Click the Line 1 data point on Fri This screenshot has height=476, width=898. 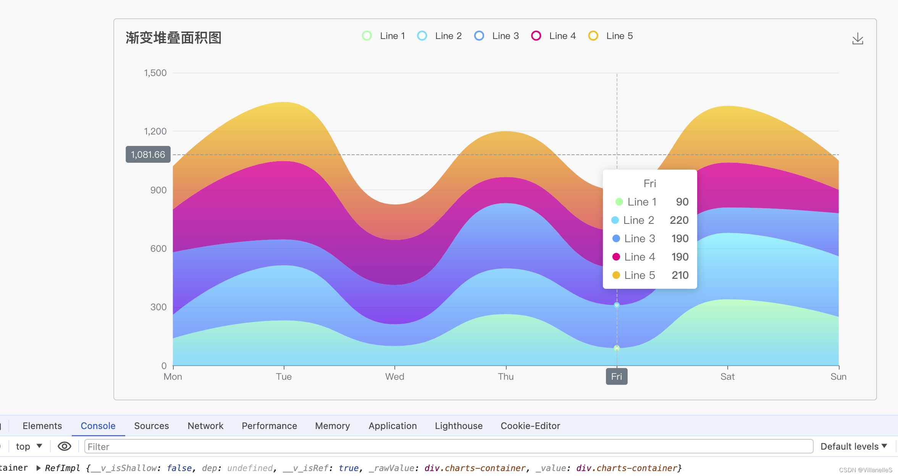(x=617, y=348)
